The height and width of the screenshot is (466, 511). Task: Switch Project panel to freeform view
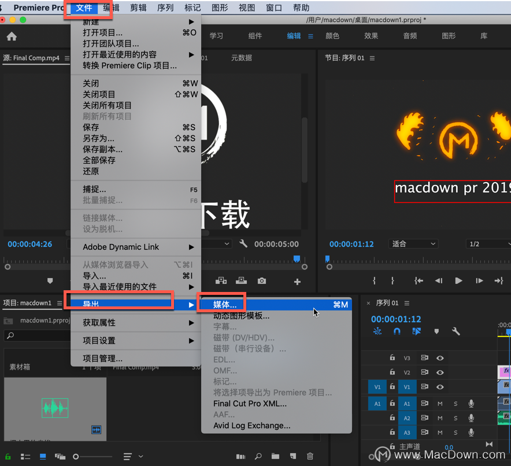pos(60,457)
